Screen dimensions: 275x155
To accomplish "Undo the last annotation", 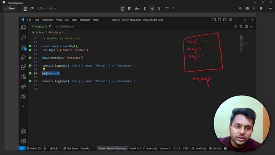I will pos(167,8).
